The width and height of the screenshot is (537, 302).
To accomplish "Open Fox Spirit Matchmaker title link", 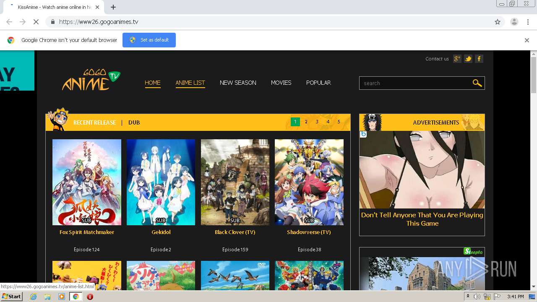I will pyautogui.click(x=87, y=232).
